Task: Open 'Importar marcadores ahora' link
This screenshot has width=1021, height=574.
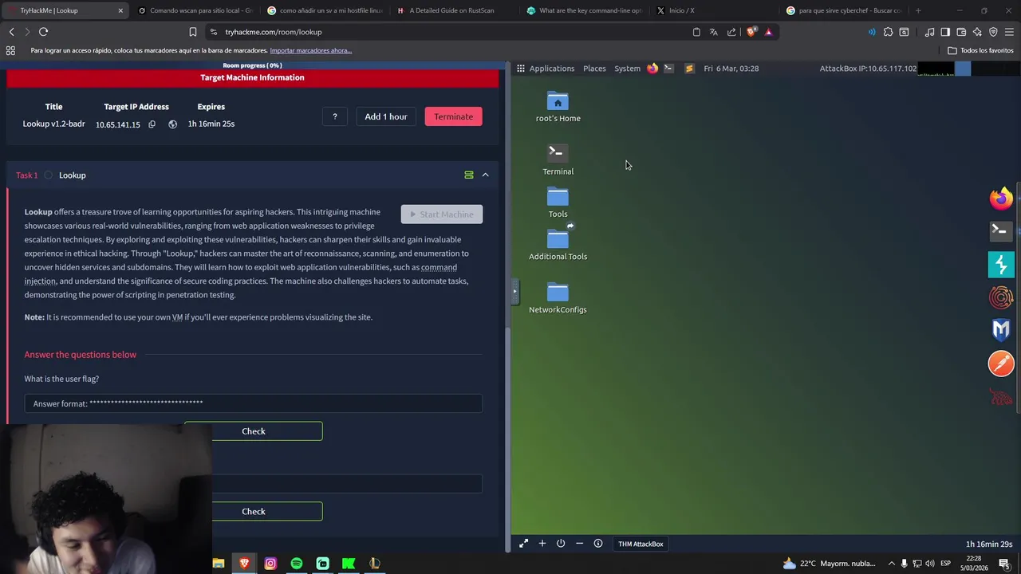Action: click(310, 50)
